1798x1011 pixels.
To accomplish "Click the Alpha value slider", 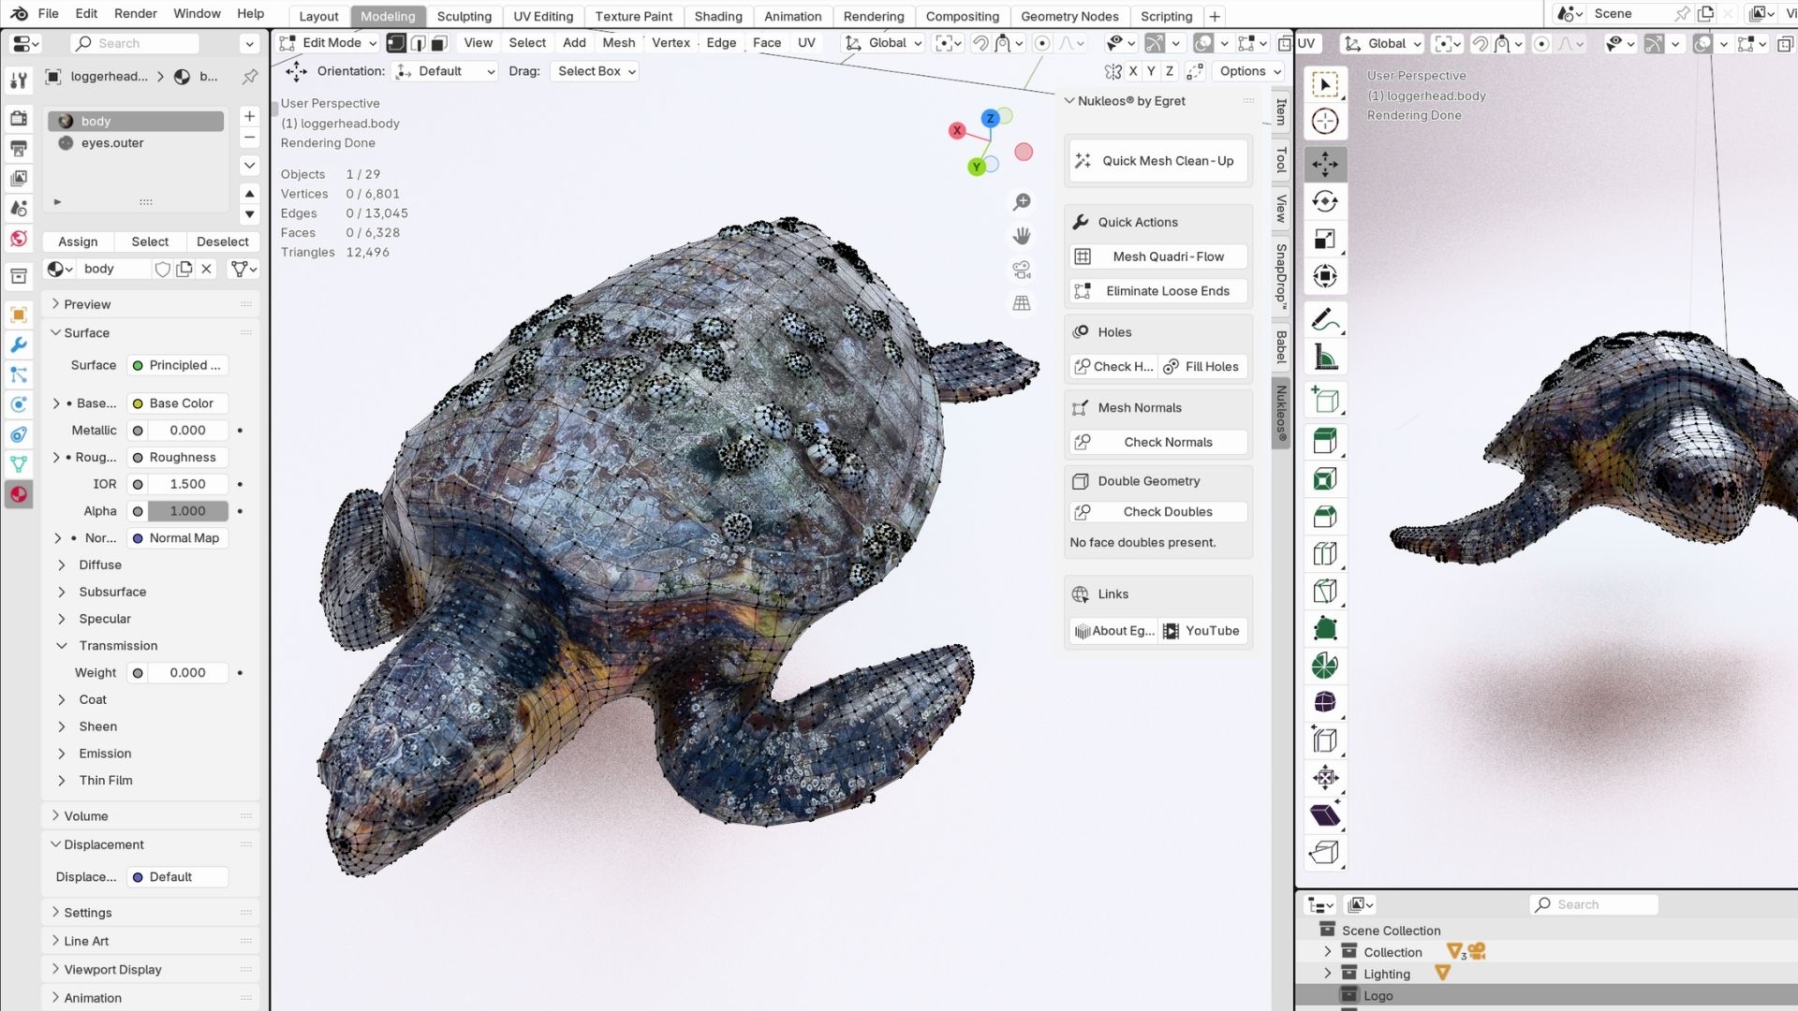I will 187,511.
